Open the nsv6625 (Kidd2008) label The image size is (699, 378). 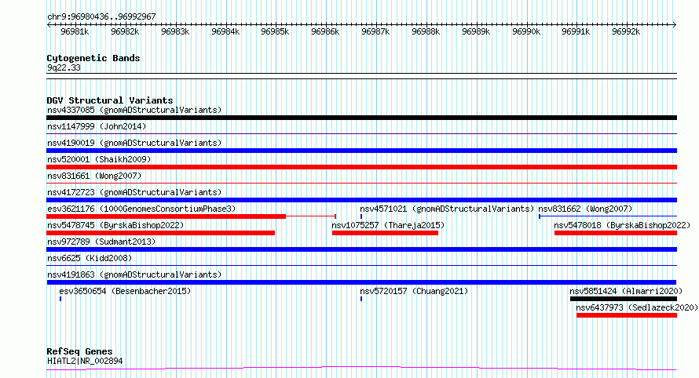coord(90,258)
